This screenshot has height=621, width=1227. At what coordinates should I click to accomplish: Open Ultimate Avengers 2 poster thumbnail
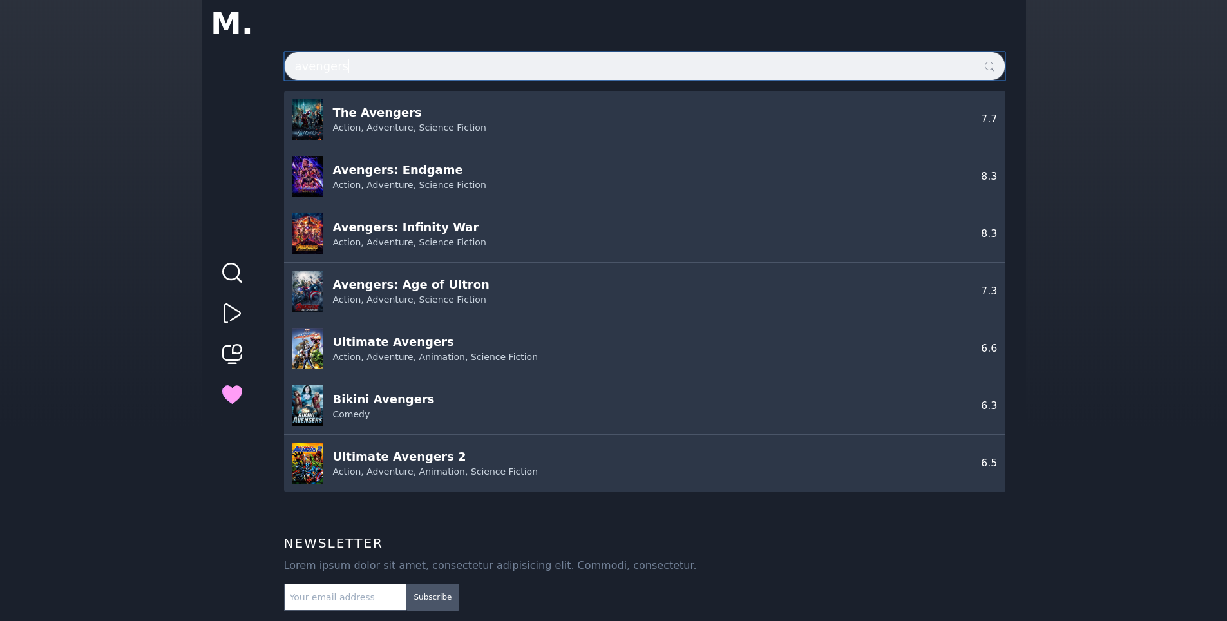[x=307, y=463]
